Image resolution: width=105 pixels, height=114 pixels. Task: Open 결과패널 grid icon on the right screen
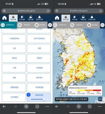[89, 25]
